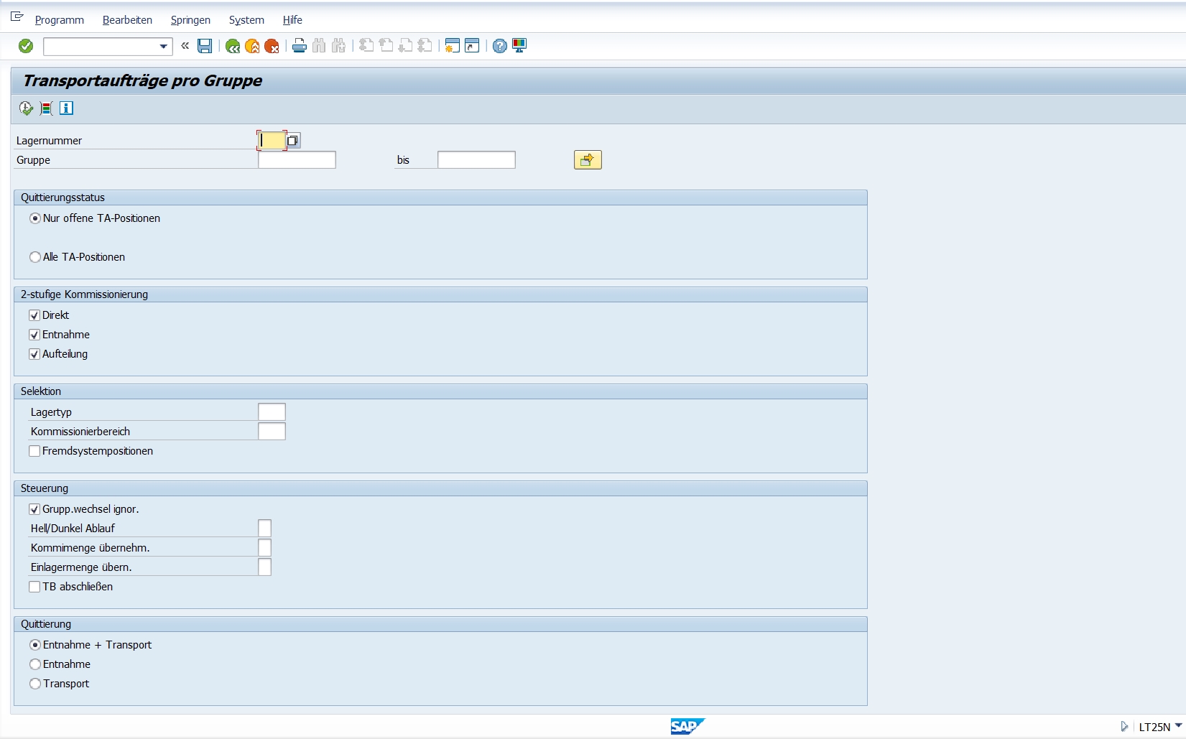Click the Gruppe bis-value field
Viewport: 1186px width, 739px height.
point(476,160)
